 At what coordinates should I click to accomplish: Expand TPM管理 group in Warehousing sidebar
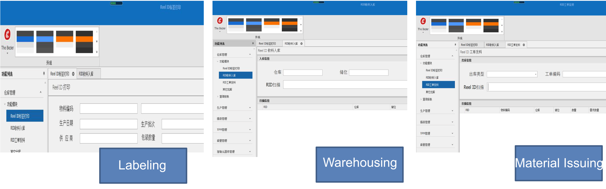pos(250,130)
